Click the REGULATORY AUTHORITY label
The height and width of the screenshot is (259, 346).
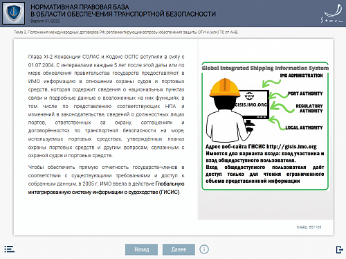(309, 108)
